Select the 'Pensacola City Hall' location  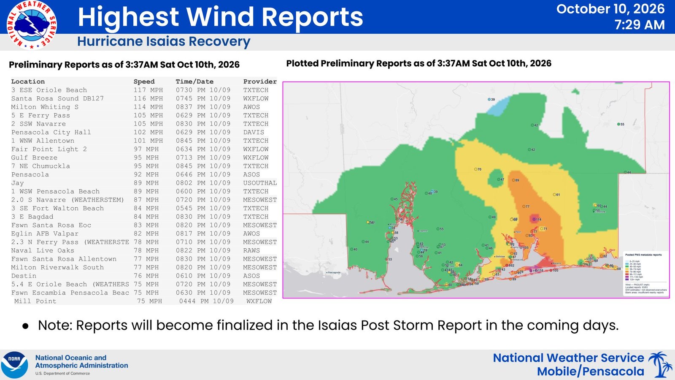pyautogui.click(x=51, y=132)
